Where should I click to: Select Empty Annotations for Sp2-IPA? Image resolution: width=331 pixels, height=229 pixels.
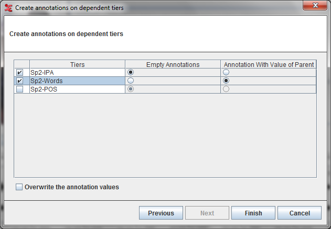pyautogui.click(x=131, y=73)
